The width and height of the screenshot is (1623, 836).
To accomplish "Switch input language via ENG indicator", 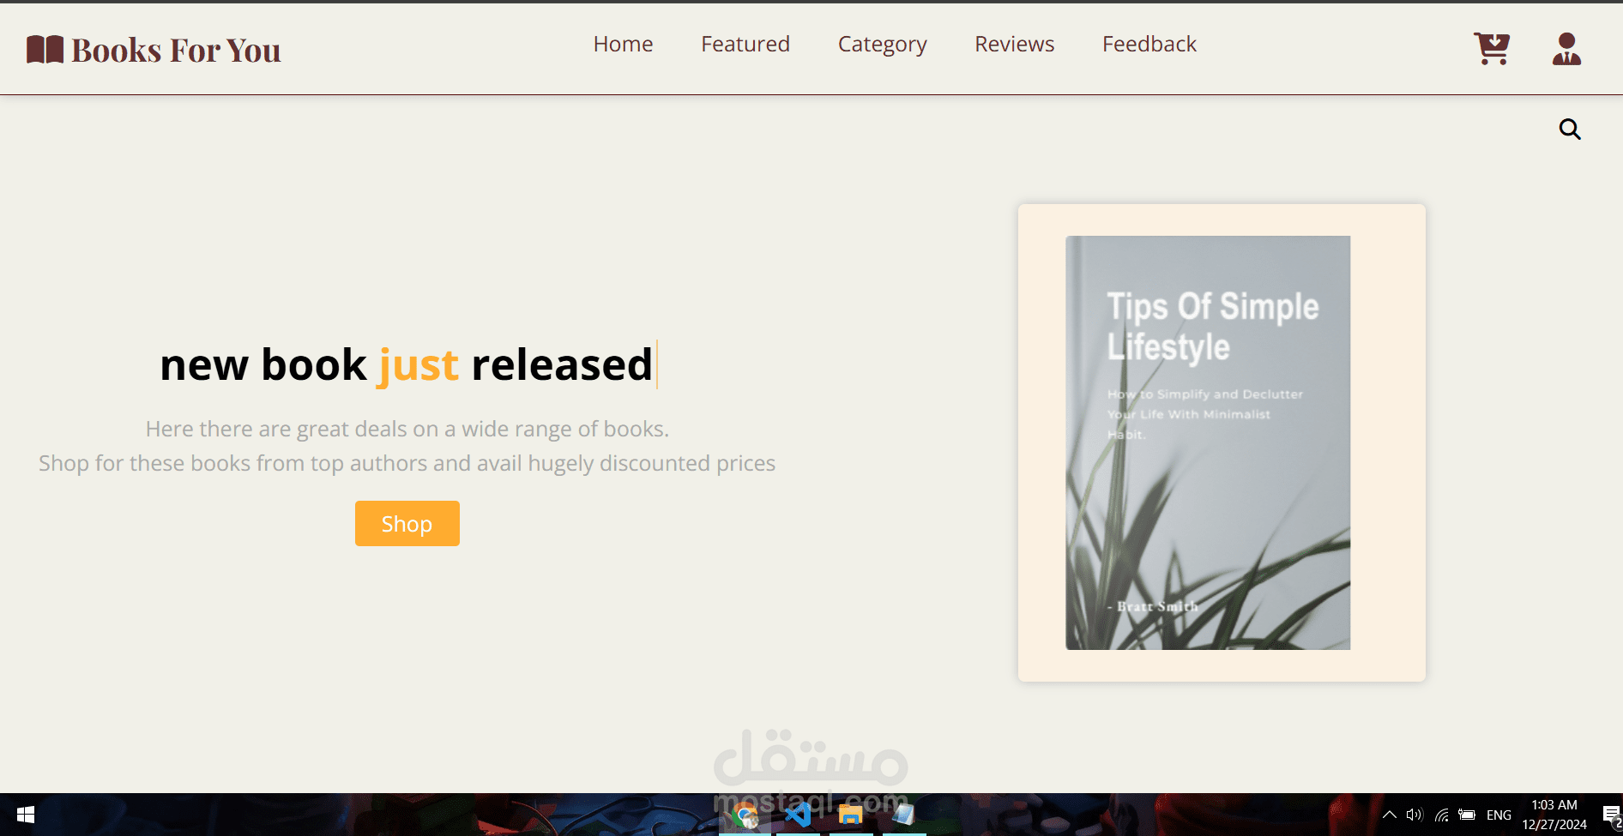I will [1499, 815].
